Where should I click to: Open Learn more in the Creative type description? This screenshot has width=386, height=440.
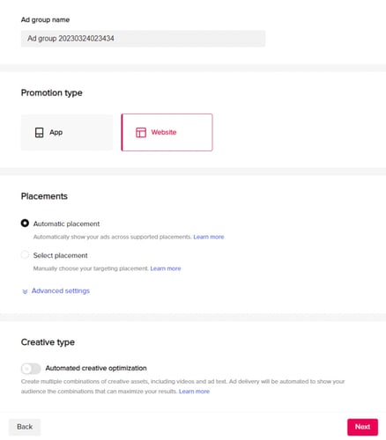194,392
